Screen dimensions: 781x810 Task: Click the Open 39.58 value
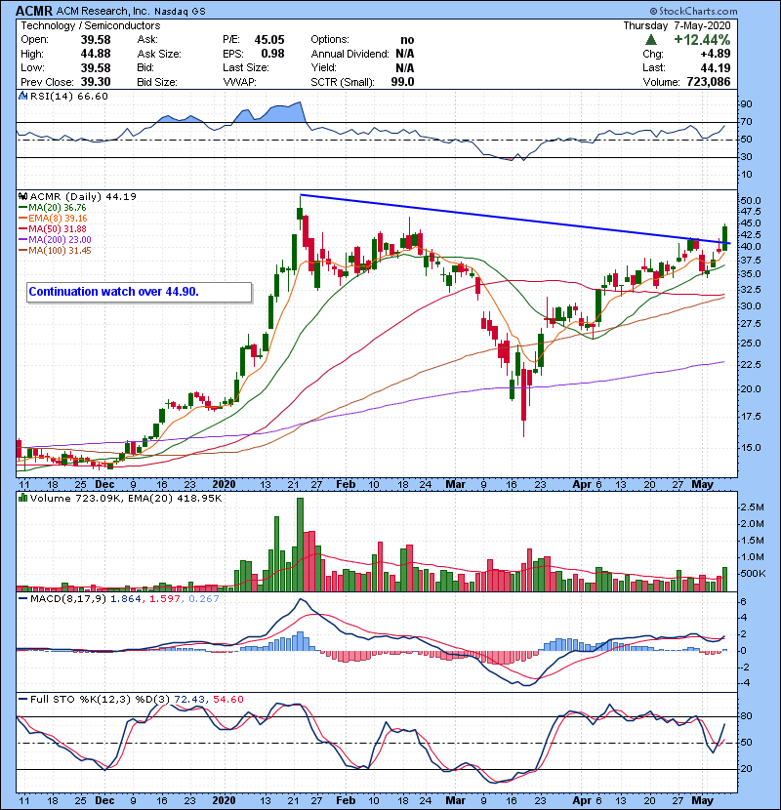(x=96, y=40)
